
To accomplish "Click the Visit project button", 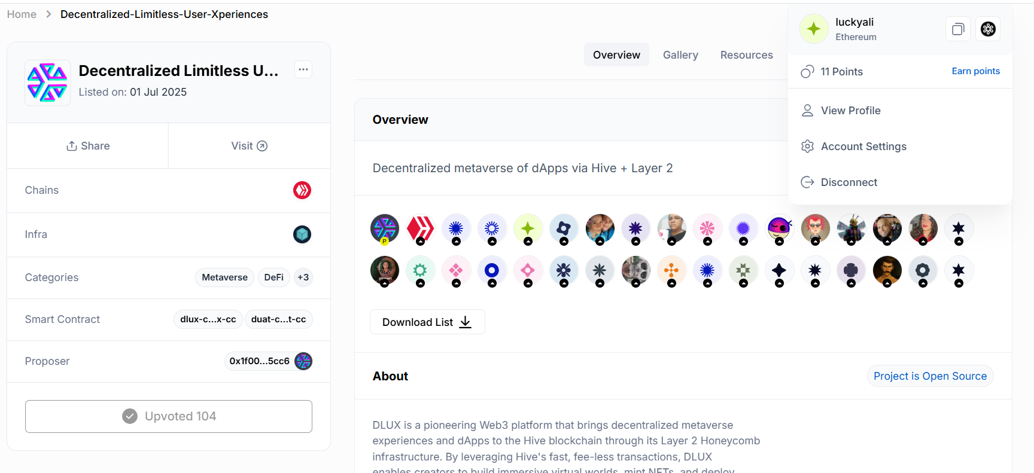I will pyautogui.click(x=249, y=146).
